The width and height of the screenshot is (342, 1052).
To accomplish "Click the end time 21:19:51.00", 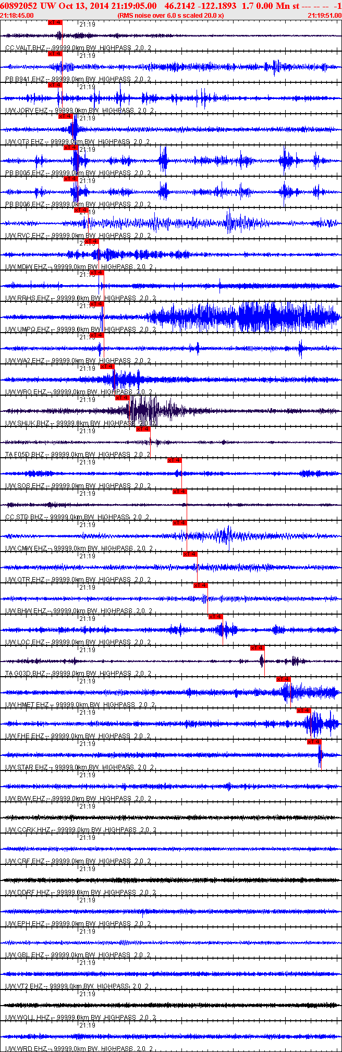I will tap(324, 15).
